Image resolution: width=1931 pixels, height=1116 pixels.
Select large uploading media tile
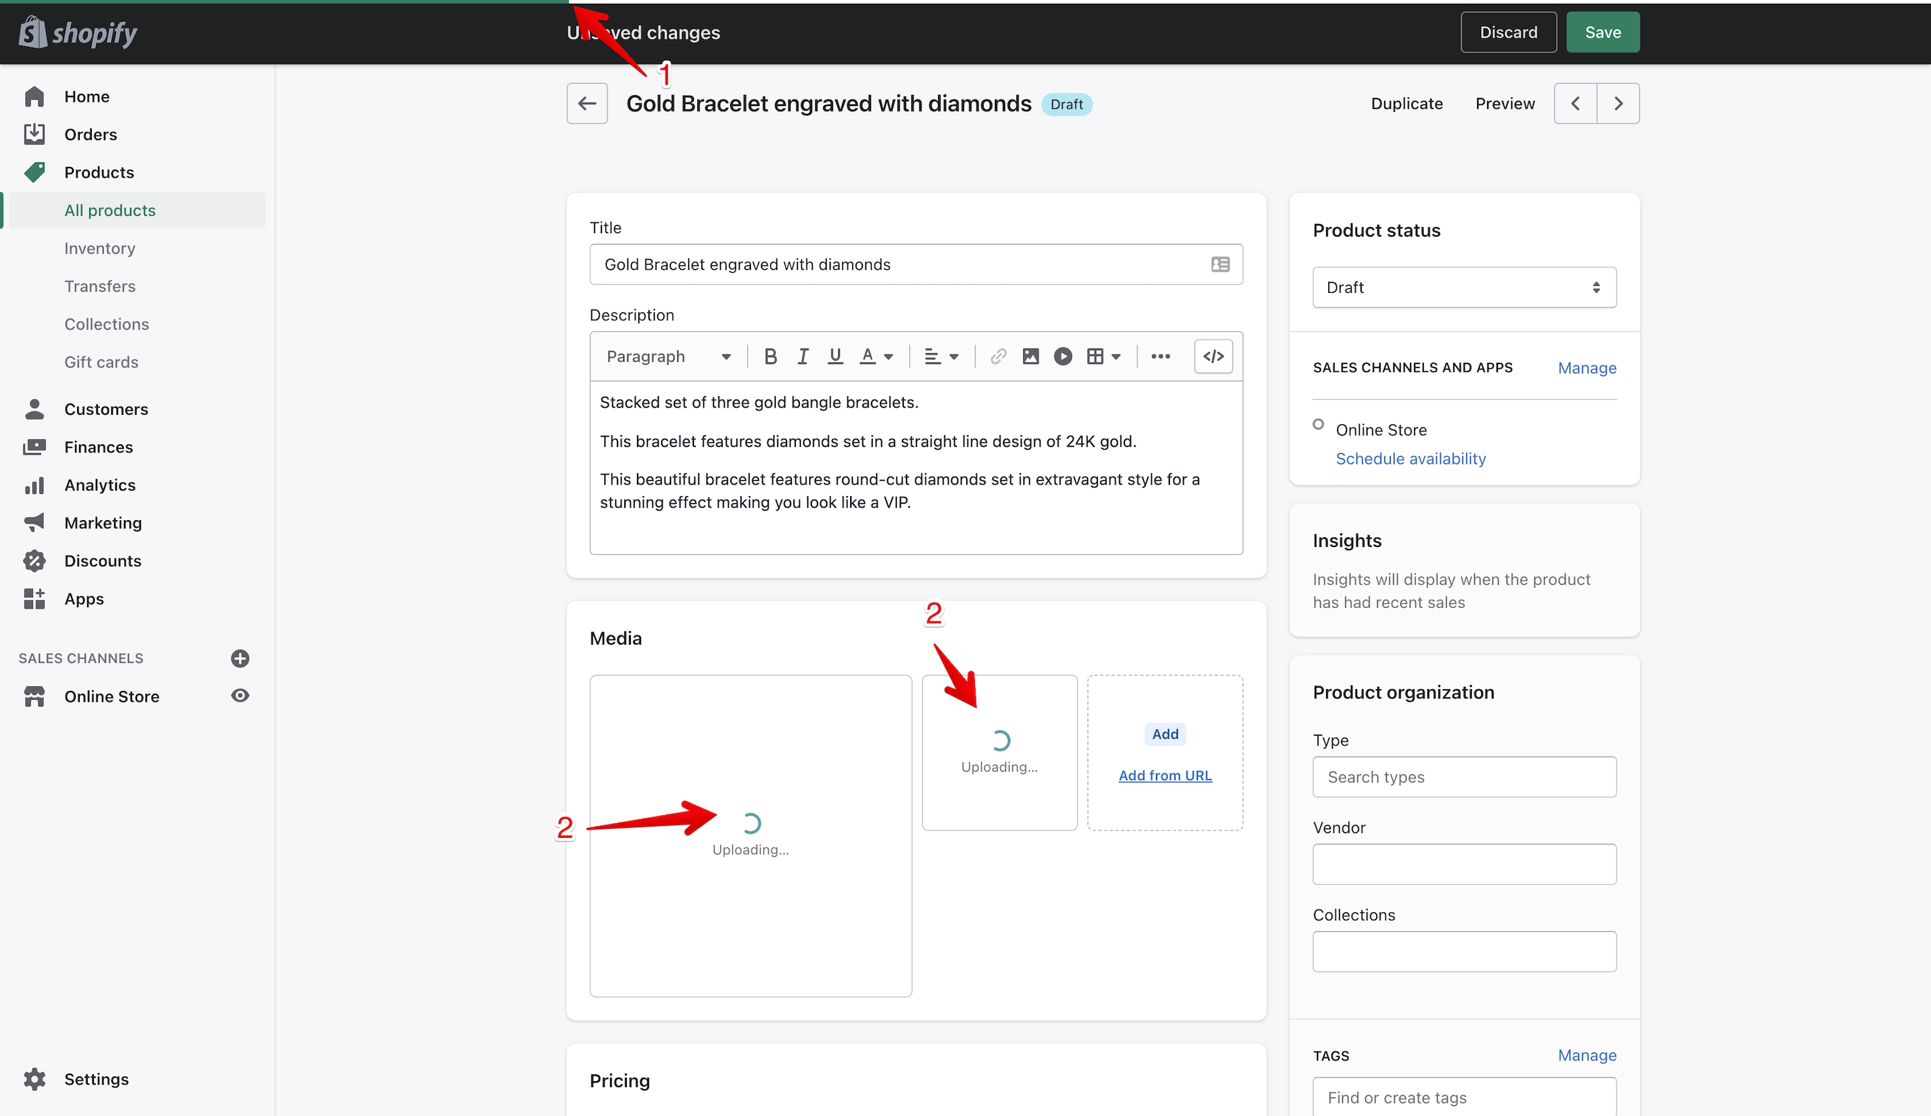750,836
